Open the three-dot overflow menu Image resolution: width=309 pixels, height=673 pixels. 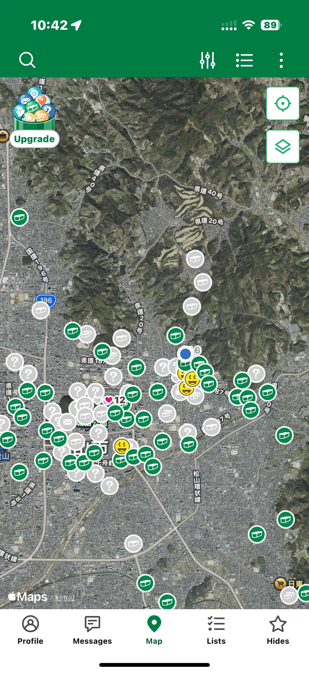pos(281,60)
